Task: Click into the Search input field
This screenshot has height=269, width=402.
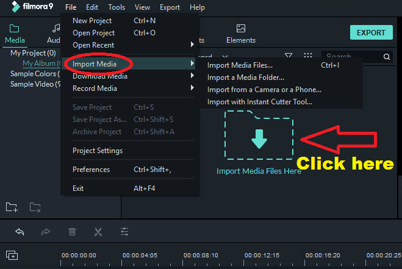Action: click(x=353, y=56)
